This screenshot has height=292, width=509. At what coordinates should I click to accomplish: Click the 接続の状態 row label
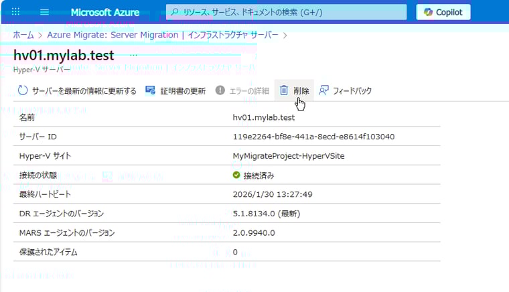38,175
